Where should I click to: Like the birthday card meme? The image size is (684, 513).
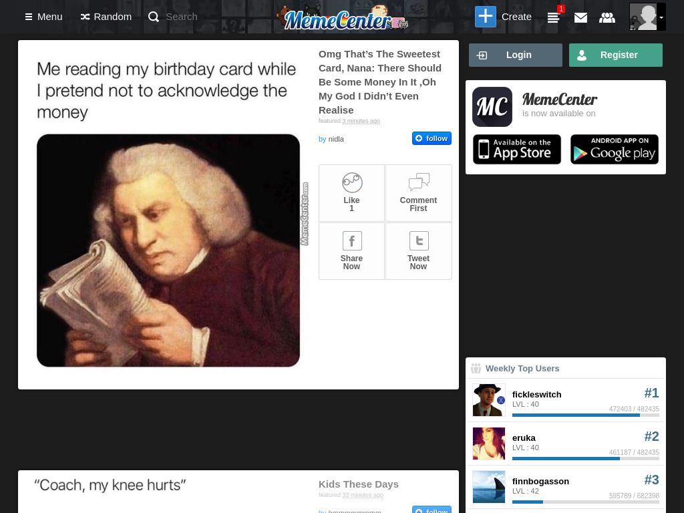351,193
